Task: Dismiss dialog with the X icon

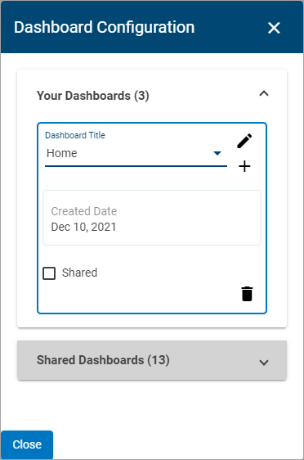Action: 274,28
